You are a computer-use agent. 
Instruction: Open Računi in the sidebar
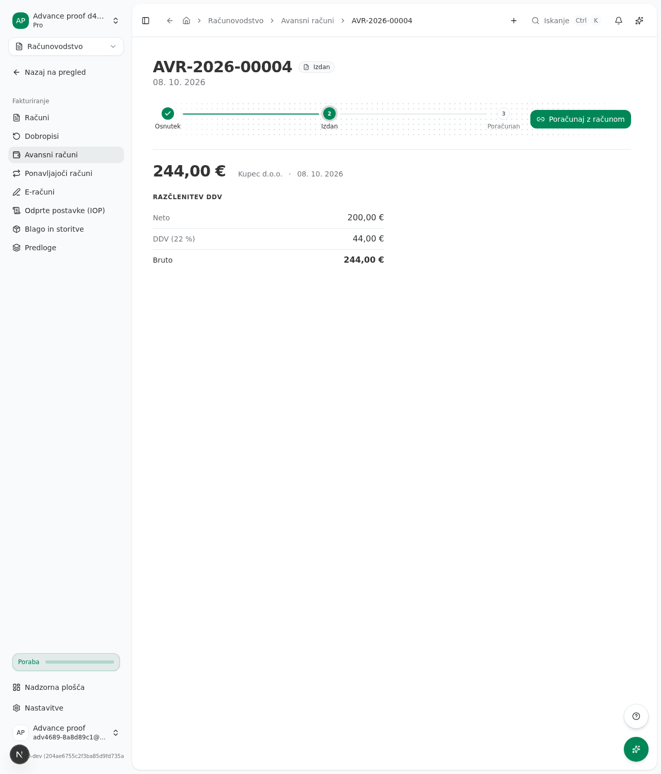(x=66, y=118)
